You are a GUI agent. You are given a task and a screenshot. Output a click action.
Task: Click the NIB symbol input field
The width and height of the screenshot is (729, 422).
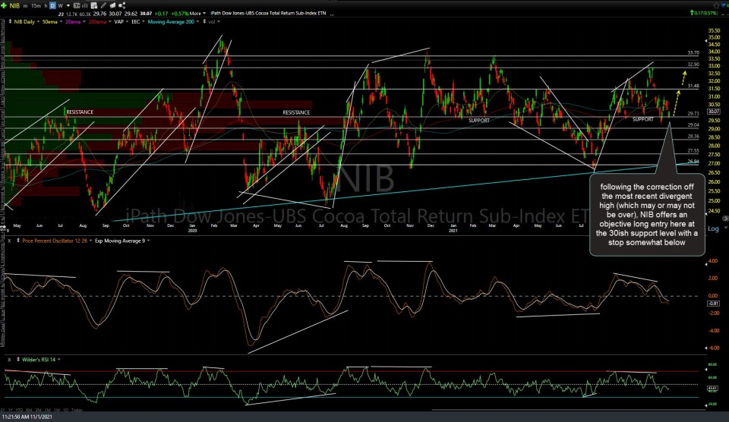coord(15,5)
